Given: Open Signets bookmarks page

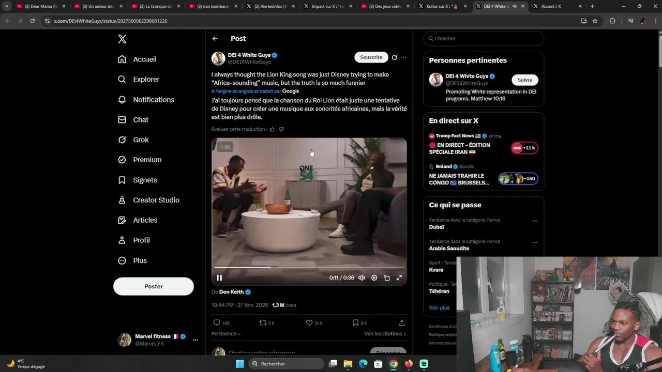Looking at the screenshot, I should 137,180.
